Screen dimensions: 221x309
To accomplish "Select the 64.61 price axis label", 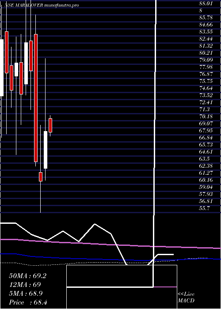I will (206, 152).
